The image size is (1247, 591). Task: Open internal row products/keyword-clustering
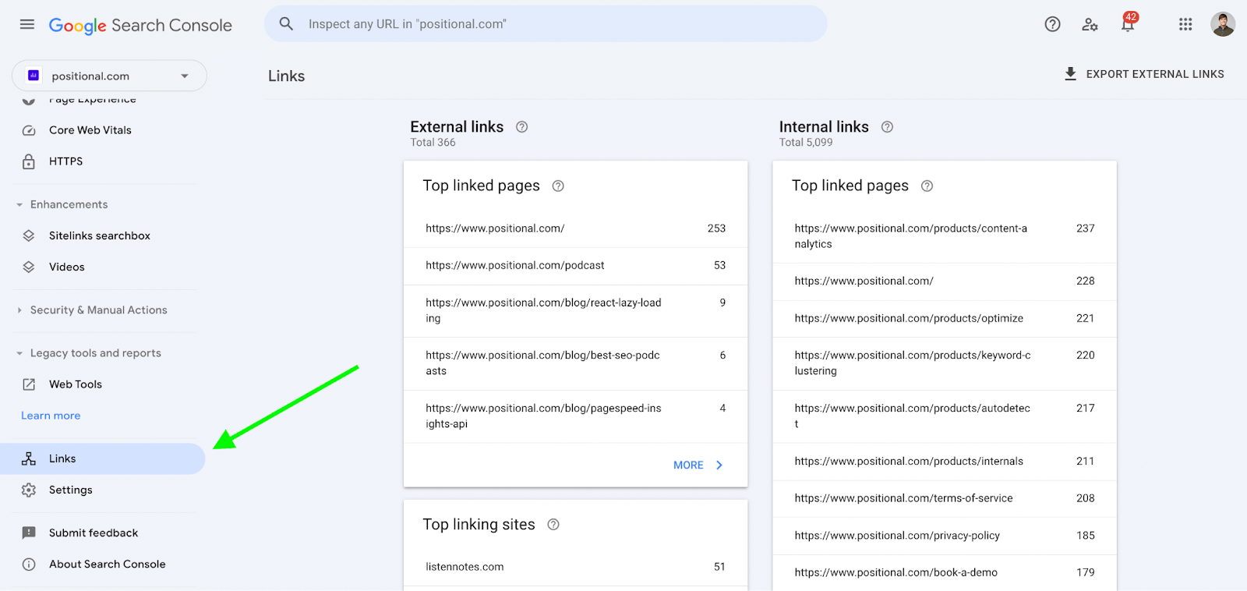click(x=945, y=363)
